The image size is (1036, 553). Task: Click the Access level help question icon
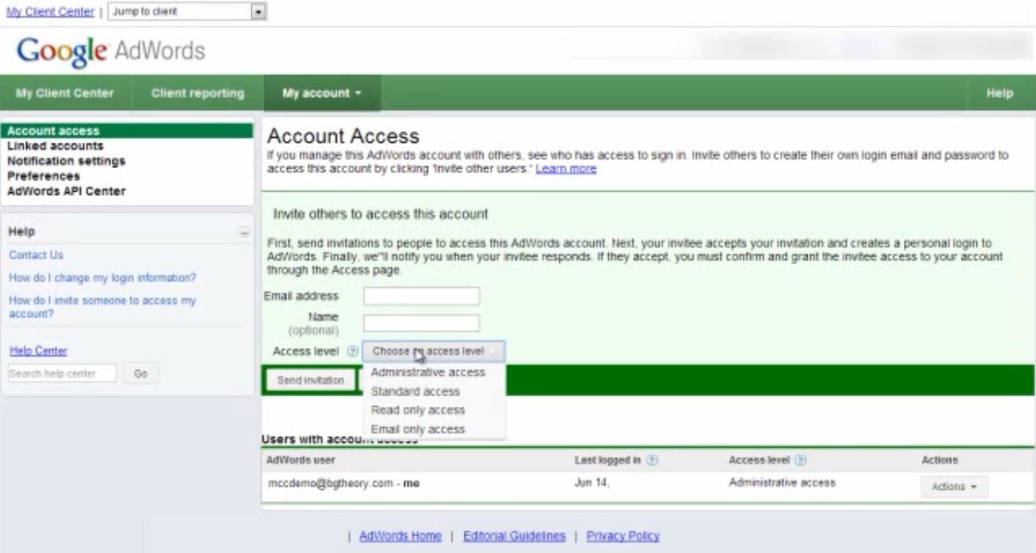click(x=353, y=351)
